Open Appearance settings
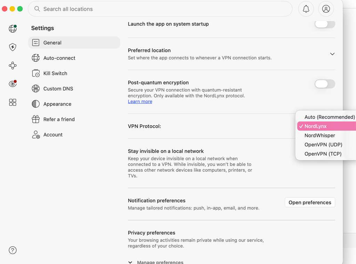The image size is (356, 264). point(74,104)
